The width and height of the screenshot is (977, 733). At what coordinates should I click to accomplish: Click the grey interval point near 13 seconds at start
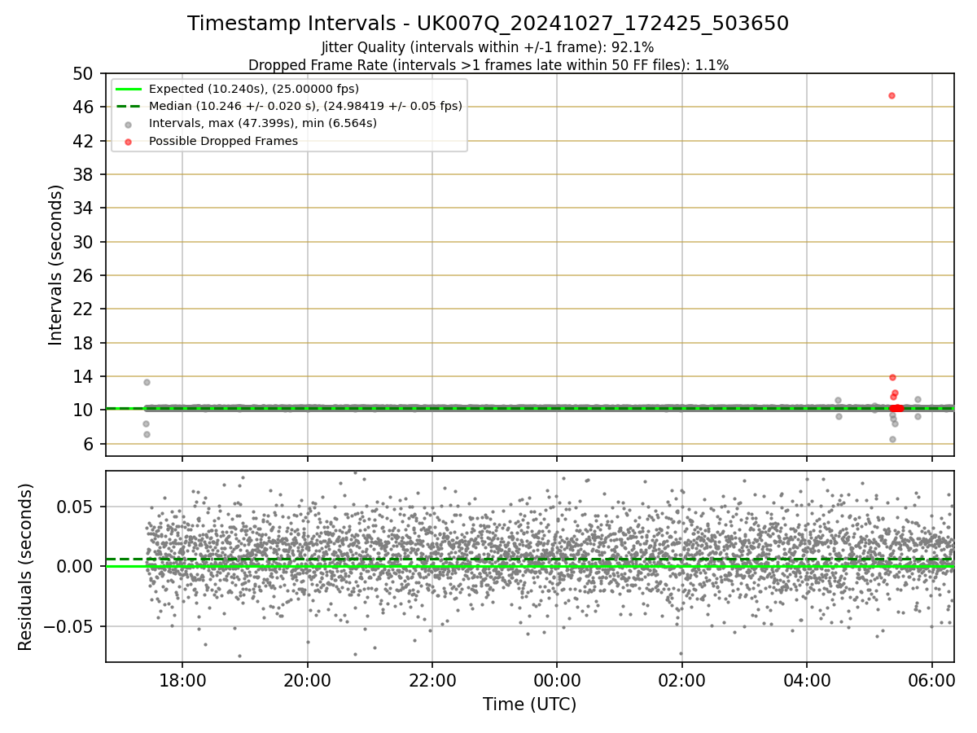point(147,382)
